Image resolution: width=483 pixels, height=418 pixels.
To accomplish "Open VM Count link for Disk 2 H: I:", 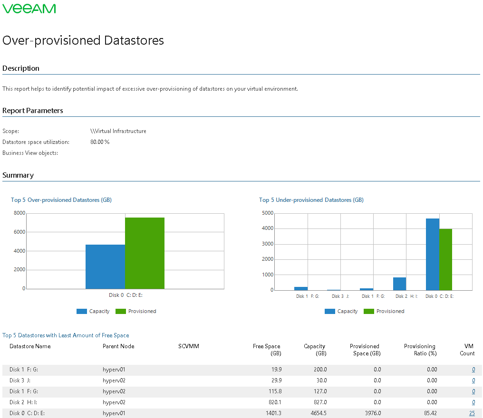I will click(x=473, y=402).
